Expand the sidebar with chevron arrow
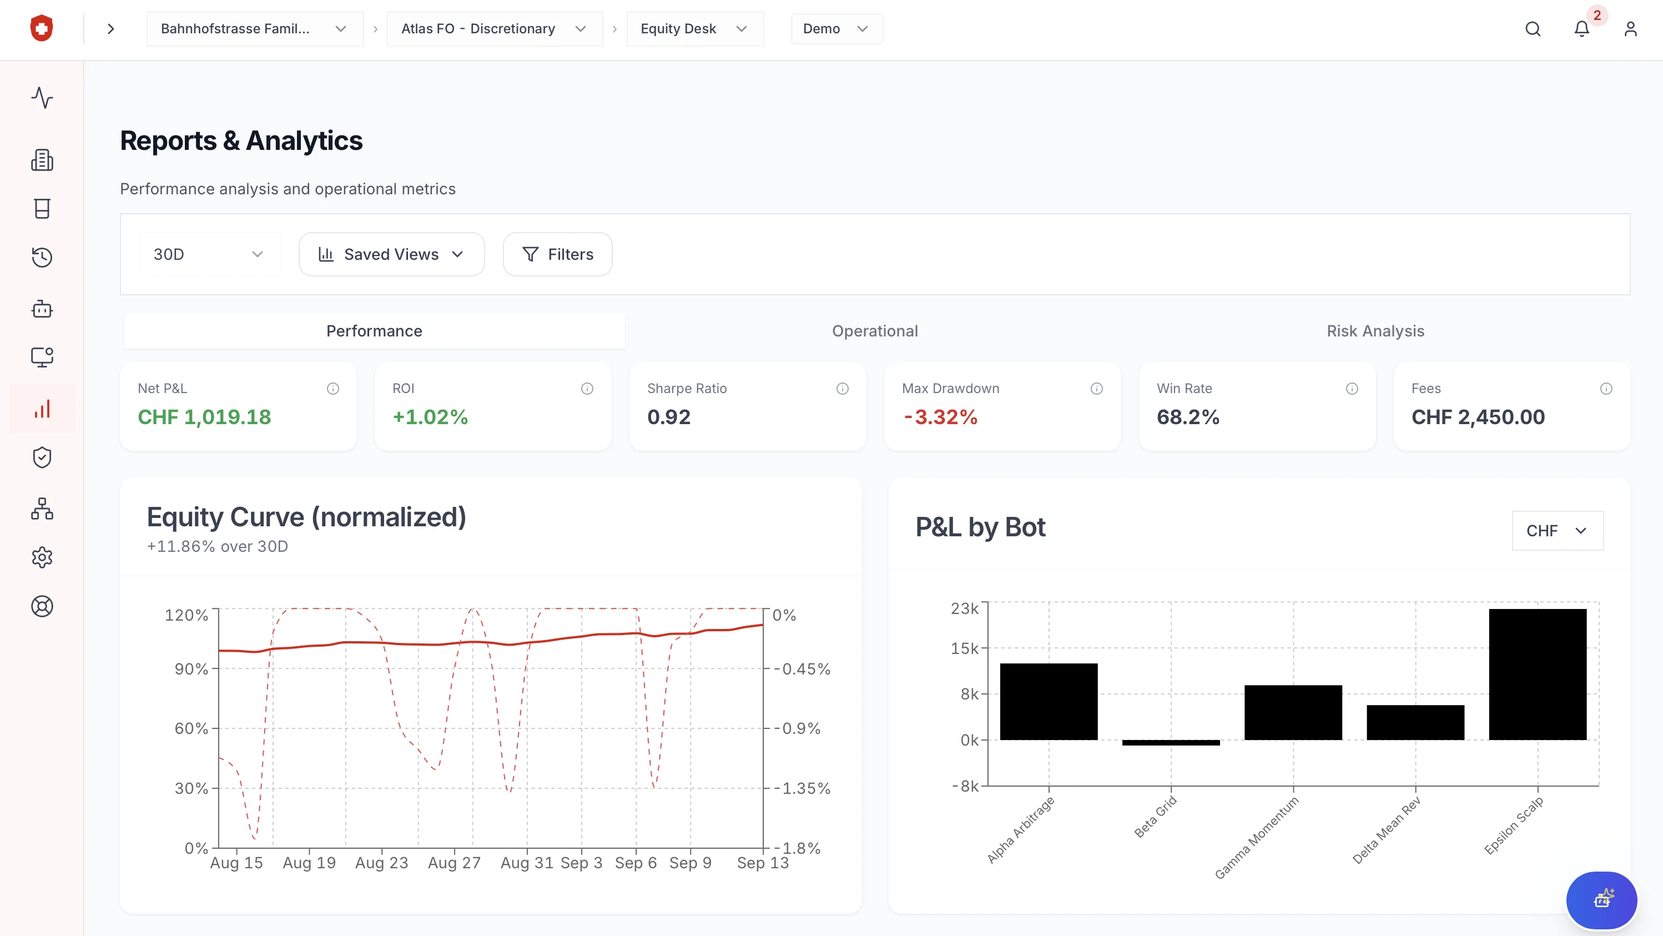Image resolution: width=1663 pixels, height=936 pixels. point(110,29)
